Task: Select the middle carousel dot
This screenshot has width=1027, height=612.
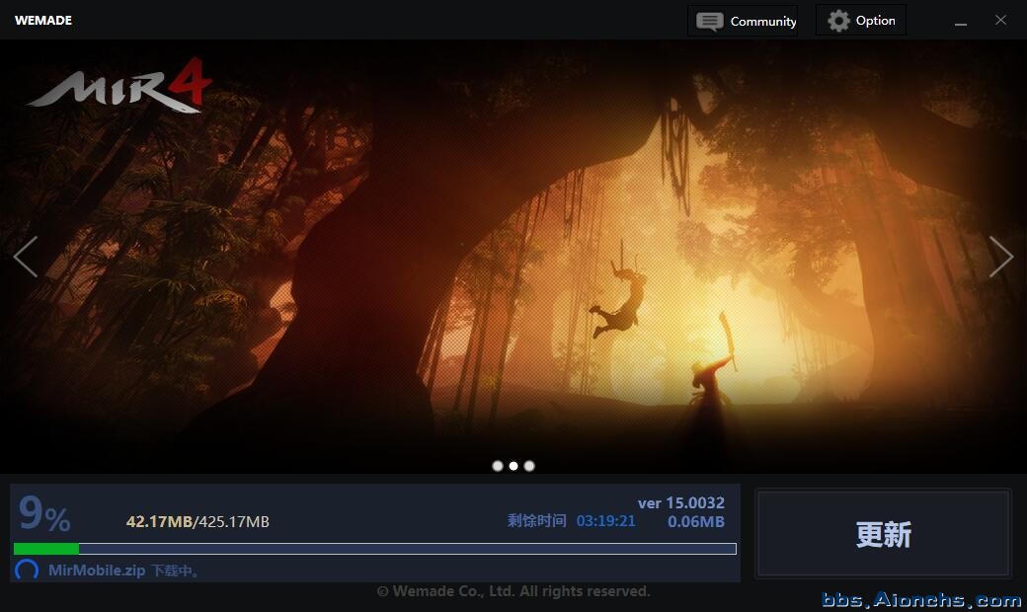Action: 513,466
